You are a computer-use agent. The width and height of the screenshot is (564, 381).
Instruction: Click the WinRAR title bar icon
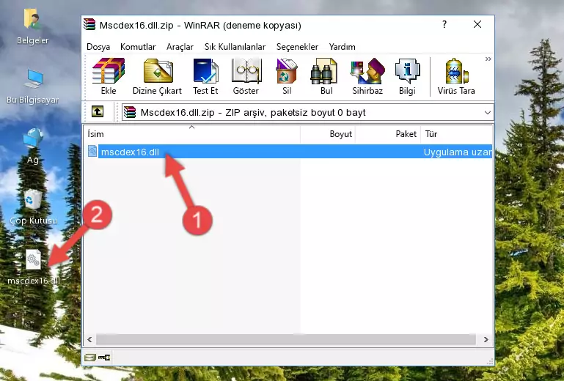[x=89, y=24]
